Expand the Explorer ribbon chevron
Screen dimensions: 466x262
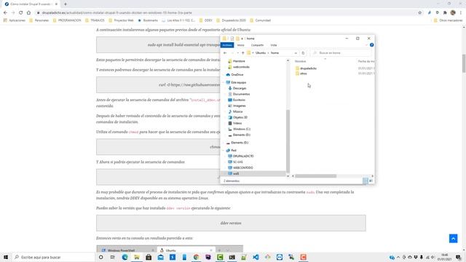pos(366,45)
